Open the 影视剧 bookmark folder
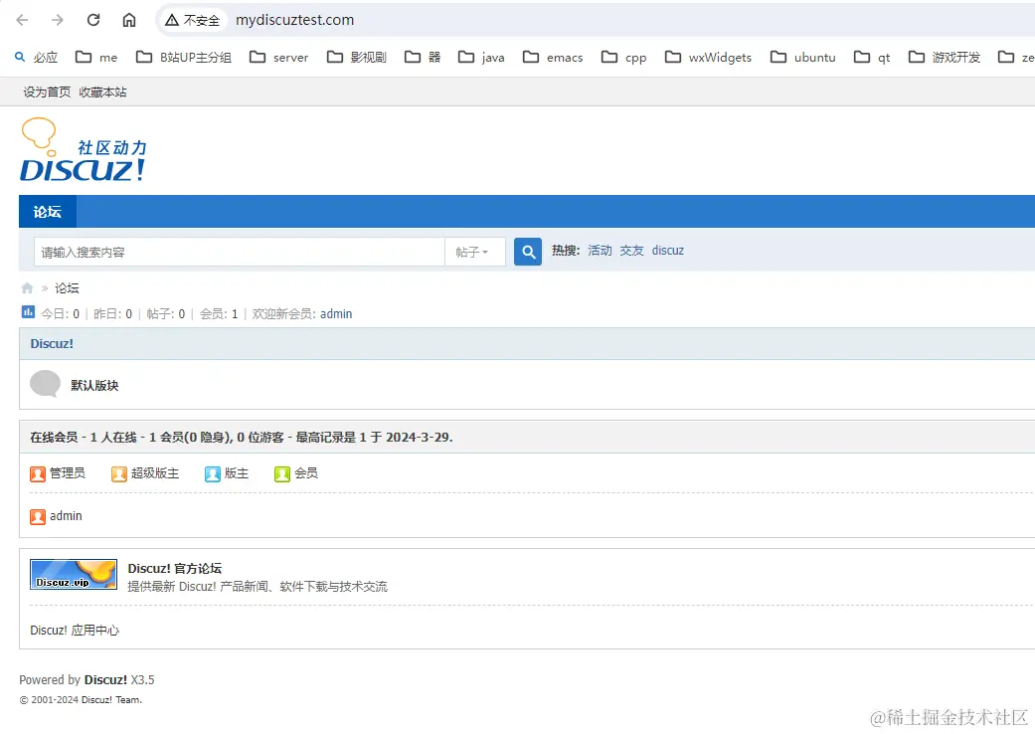The width and height of the screenshot is (1035, 734). coord(357,58)
